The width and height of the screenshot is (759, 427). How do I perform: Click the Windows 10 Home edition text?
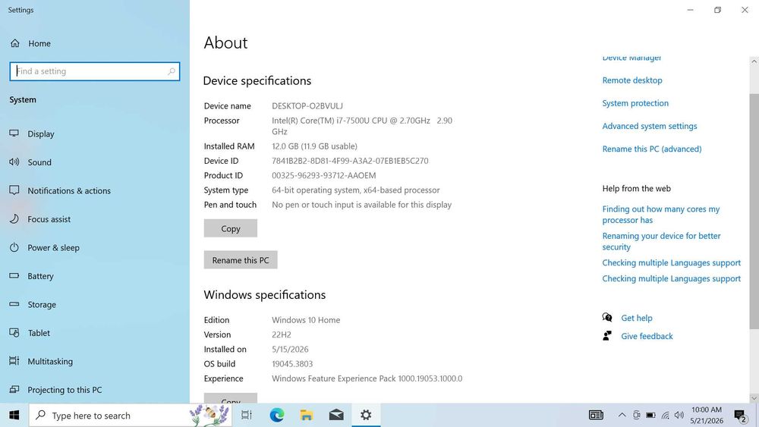[306, 320]
